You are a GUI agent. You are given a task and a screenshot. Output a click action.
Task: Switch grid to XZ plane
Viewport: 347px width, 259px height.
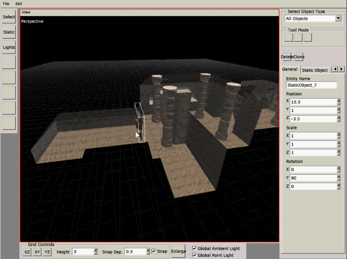point(27,252)
